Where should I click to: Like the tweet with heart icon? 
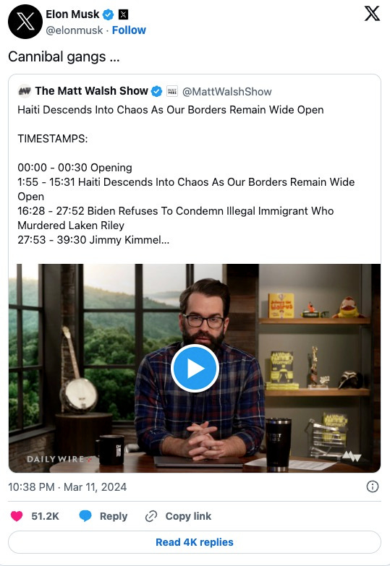coord(17,516)
